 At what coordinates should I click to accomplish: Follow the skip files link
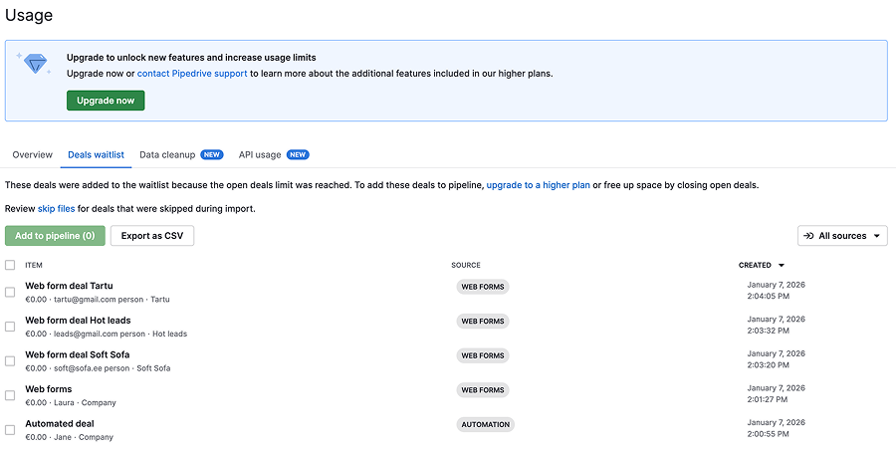pyautogui.click(x=56, y=209)
